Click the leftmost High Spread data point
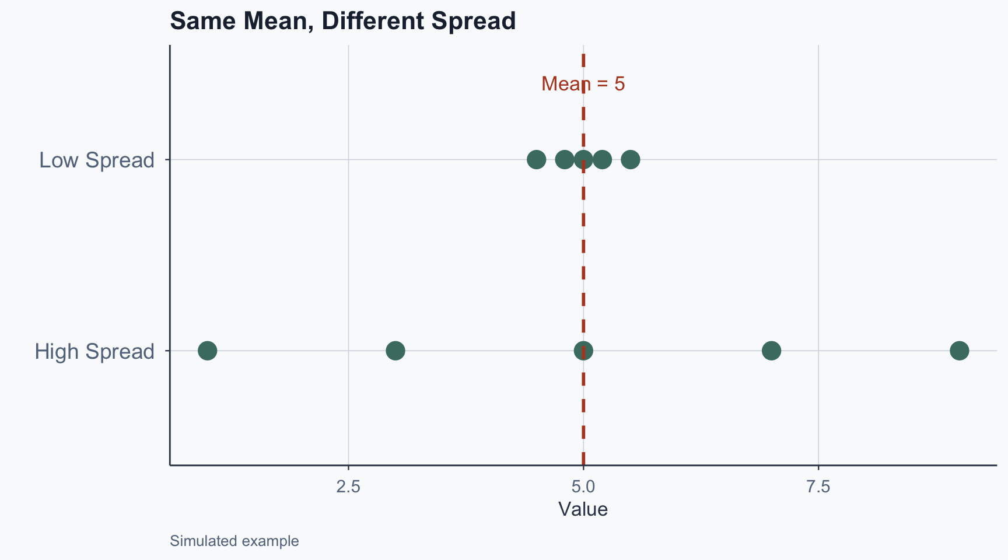Screen dimensions: 1008x560 (x=207, y=351)
